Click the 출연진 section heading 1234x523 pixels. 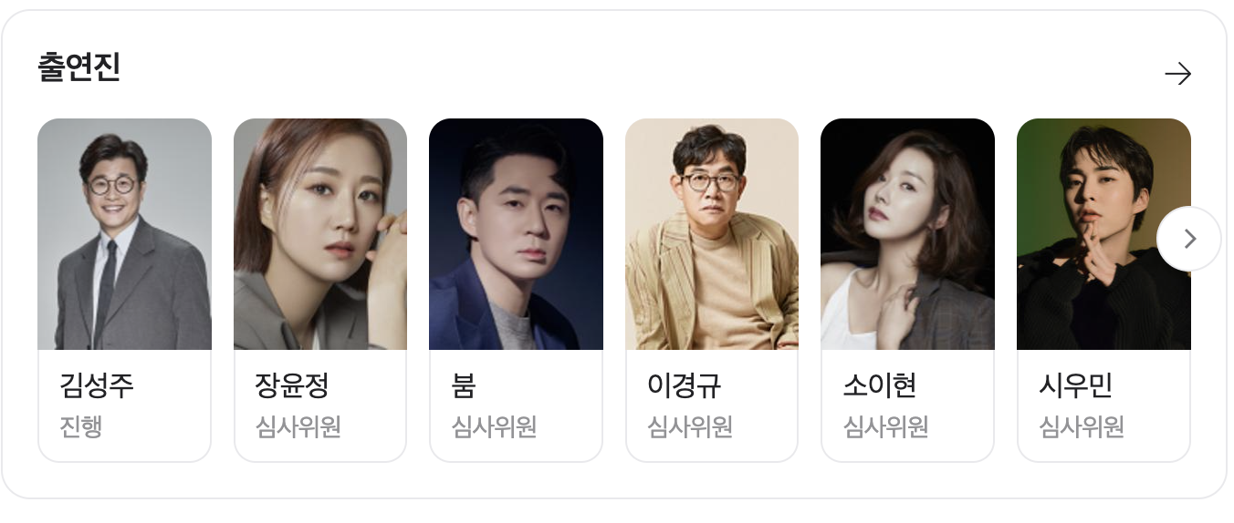pyautogui.click(x=79, y=68)
